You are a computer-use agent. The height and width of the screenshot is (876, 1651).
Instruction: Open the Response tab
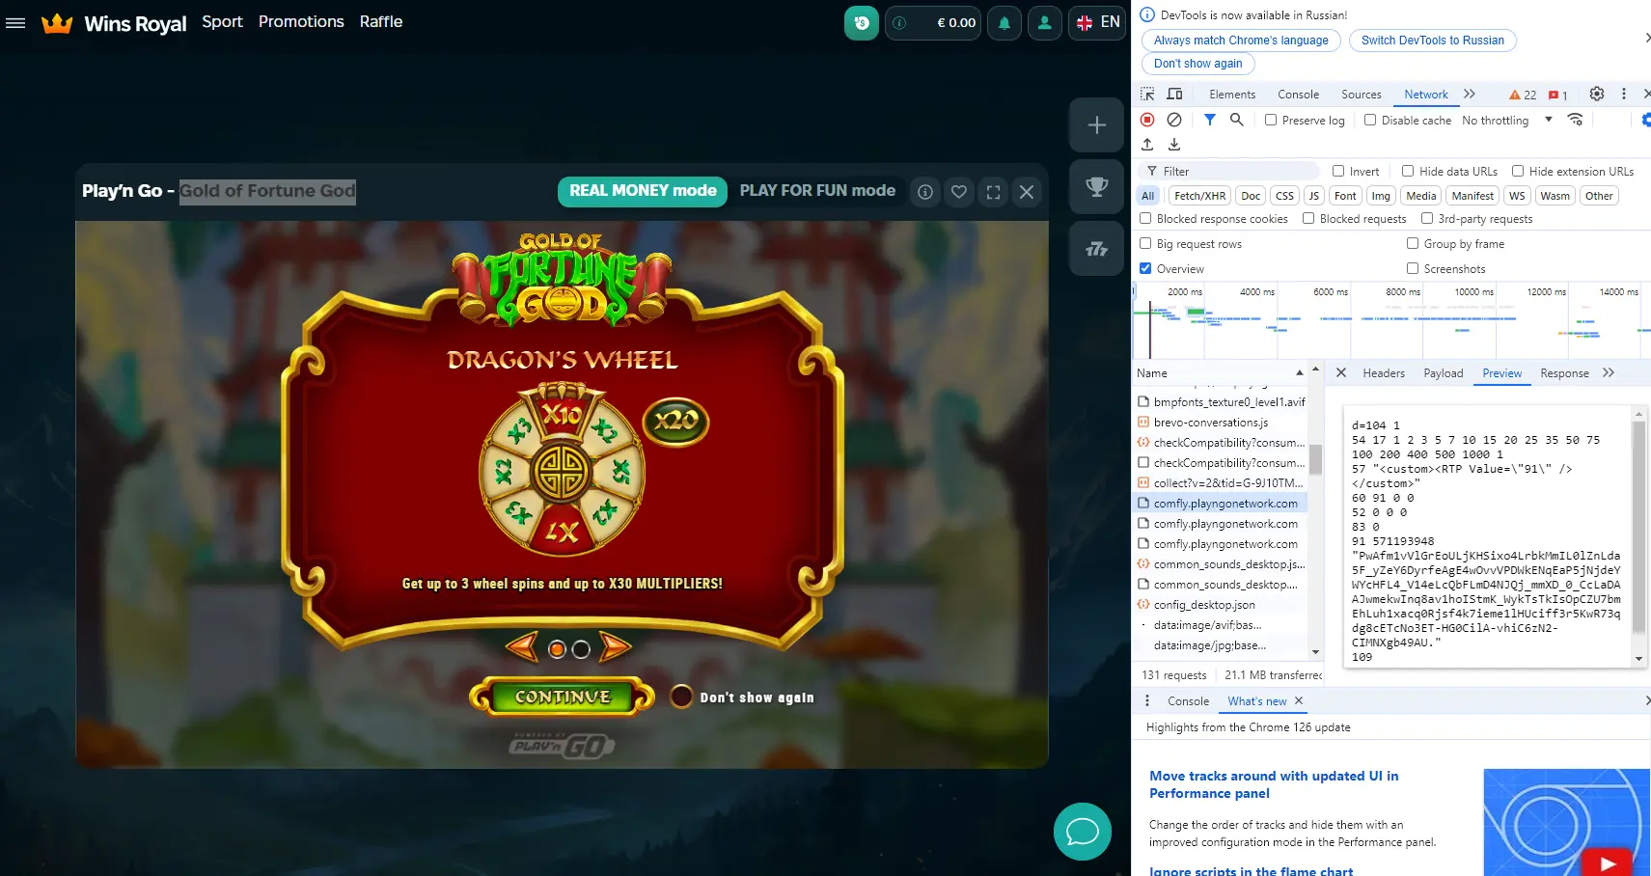pos(1564,373)
